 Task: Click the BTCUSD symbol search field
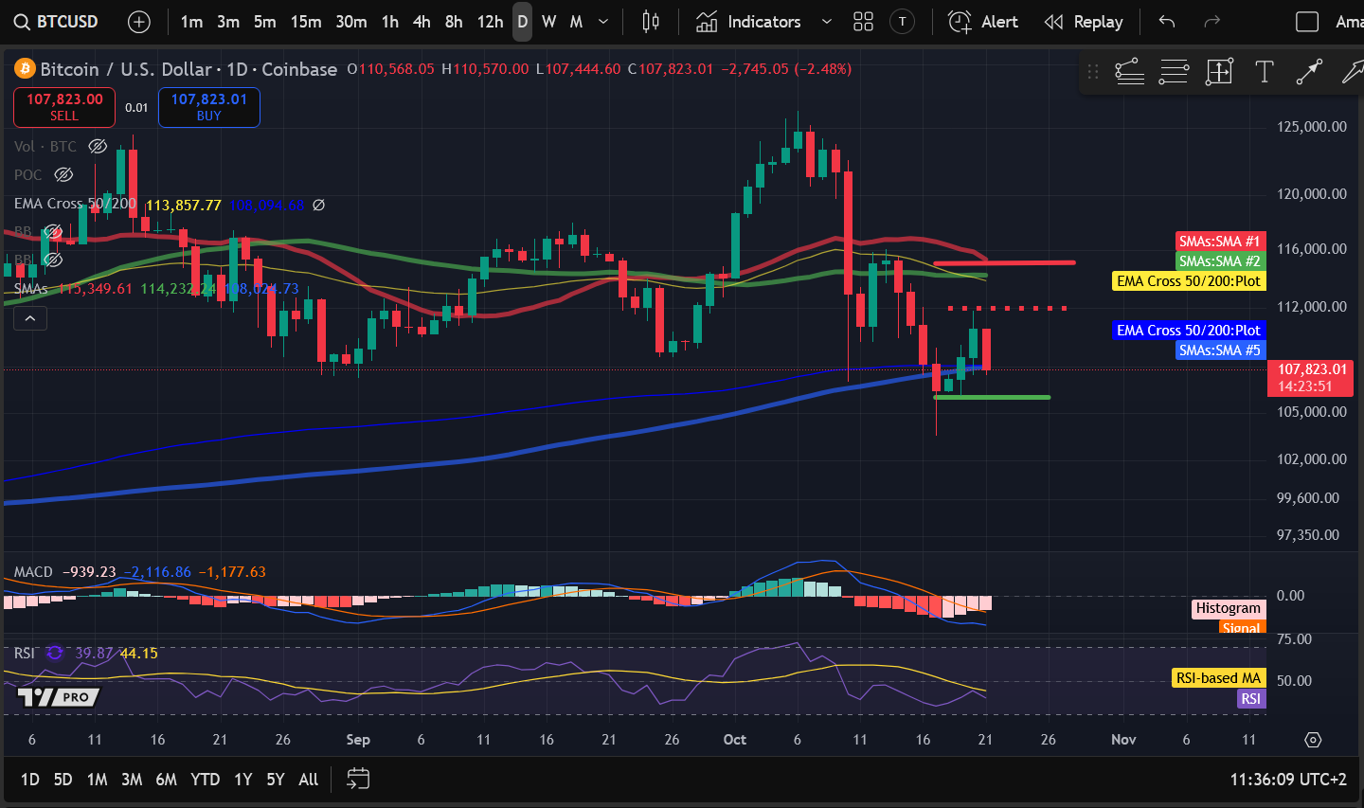point(57,22)
